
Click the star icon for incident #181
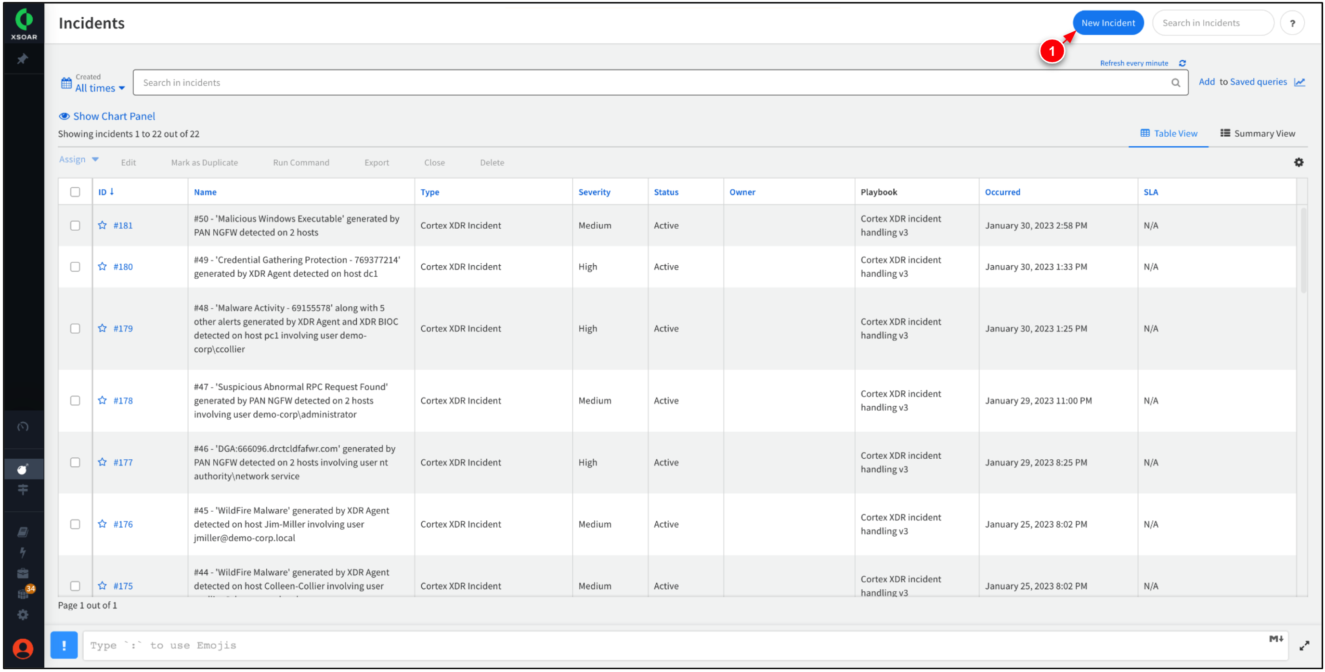point(103,225)
